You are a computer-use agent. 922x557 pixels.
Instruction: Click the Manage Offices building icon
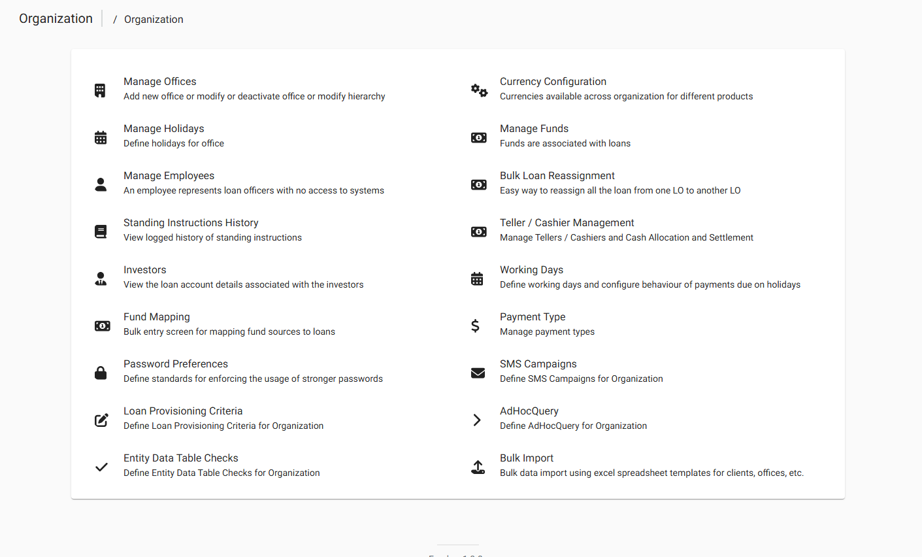pyautogui.click(x=100, y=90)
